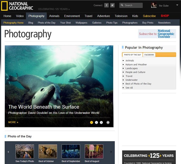Click Ike Gube's profile avatar

[x=154, y=5]
